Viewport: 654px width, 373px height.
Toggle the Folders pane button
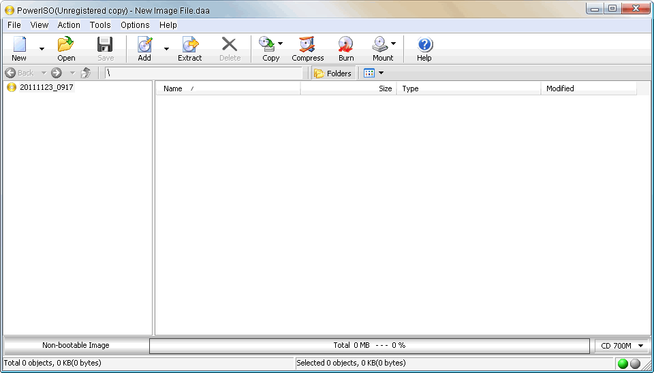(x=334, y=74)
